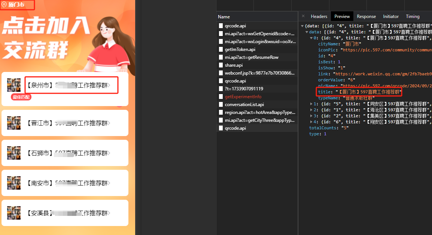Click the type: 1 property
Screen dimensions: 432x235
pyautogui.click(x=318, y=134)
